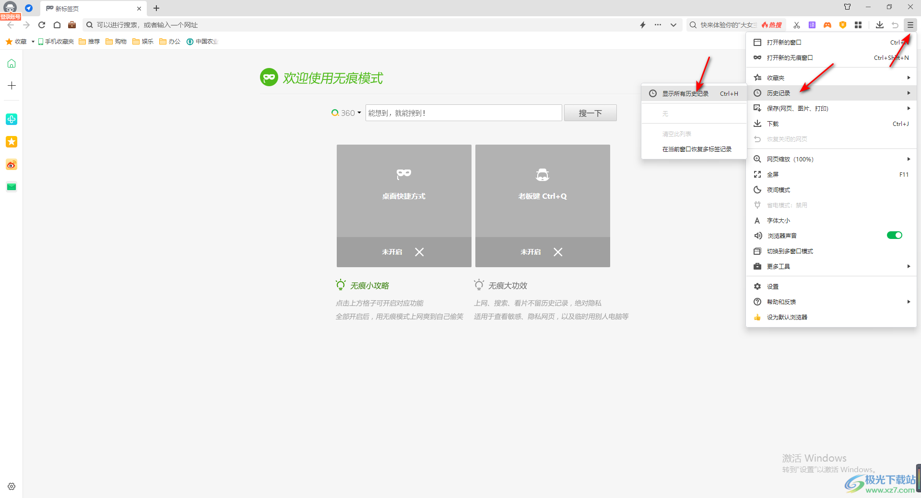Open the 娱乐 bookmarks folder

143,42
